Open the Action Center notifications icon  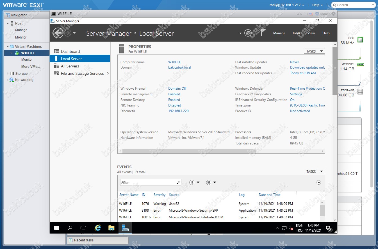point(328,228)
